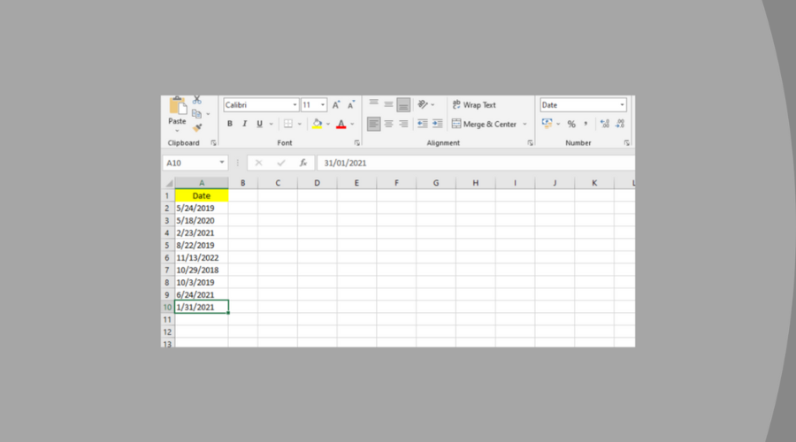Set Top Align for cell
Screen dimensions: 796x442
pos(373,104)
